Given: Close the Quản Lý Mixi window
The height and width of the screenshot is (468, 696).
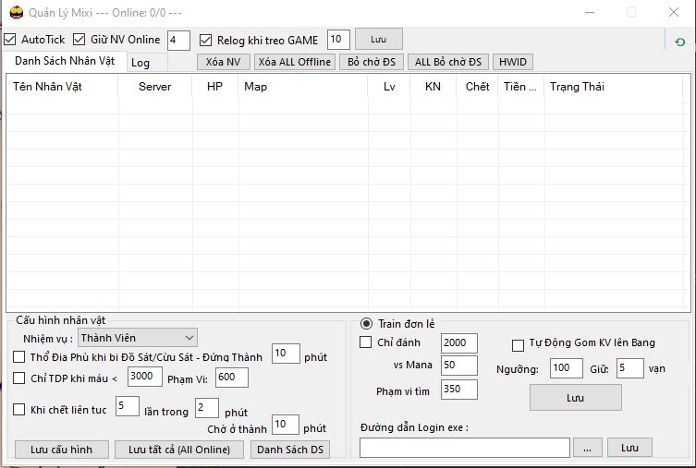Looking at the screenshot, I should [x=674, y=12].
